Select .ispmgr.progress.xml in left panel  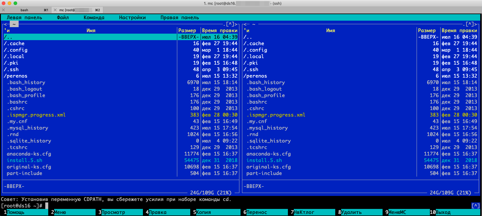coord(121,115)
